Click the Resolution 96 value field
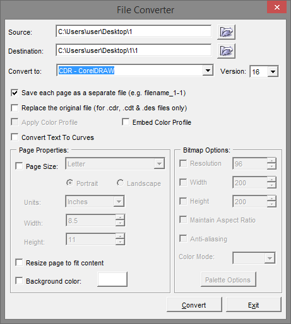 [250, 163]
